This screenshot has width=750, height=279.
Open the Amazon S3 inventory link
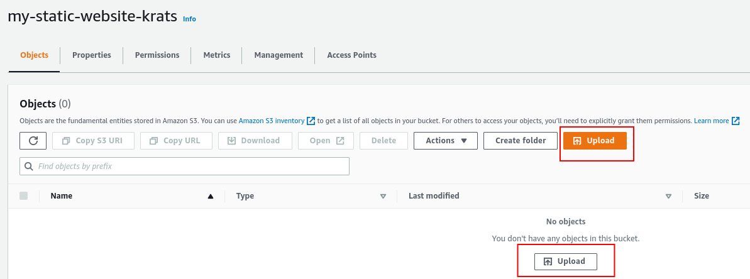click(x=272, y=121)
